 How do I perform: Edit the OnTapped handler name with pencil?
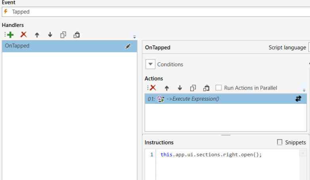click(x=128, y=46)
